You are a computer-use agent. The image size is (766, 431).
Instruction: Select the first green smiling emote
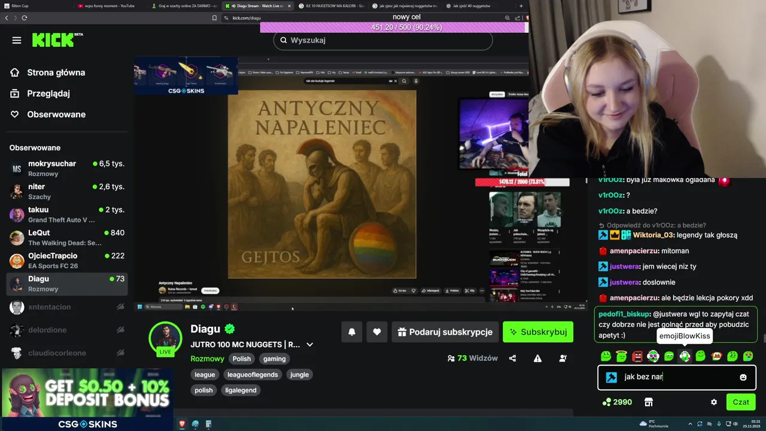click(x=606, y=356)
